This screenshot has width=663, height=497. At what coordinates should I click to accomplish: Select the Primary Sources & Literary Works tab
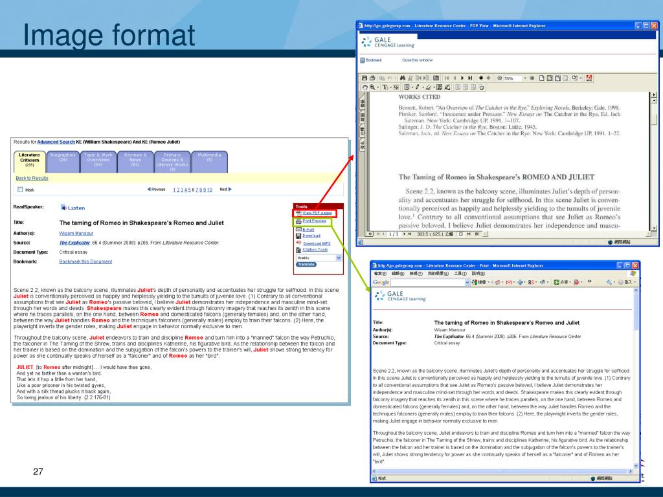pos(172,161)
